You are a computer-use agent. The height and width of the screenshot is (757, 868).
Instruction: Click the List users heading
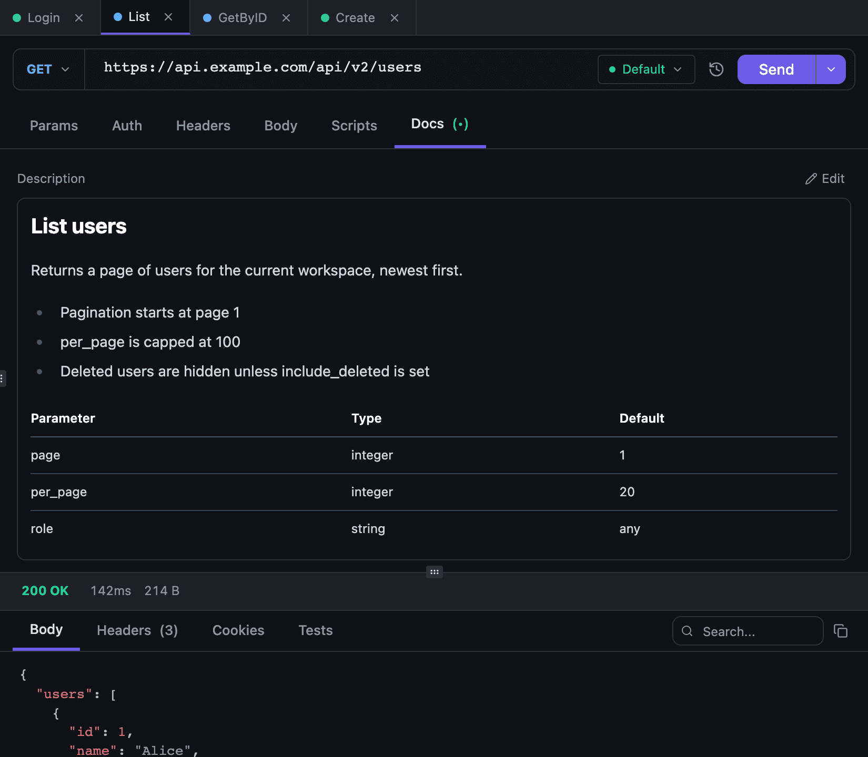[x=79, y=226]
